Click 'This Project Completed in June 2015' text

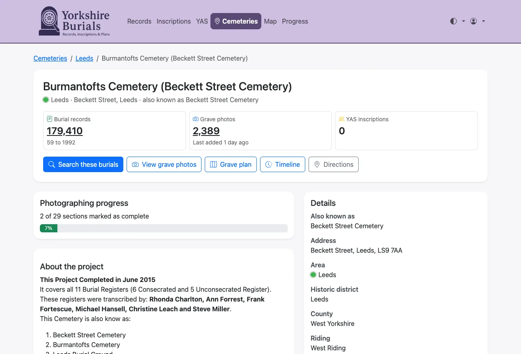[98, 280]
